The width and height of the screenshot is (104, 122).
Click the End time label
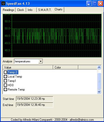pos(8,105)
